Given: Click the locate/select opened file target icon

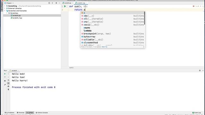Looking at the screenshot, I should click(49, 3).
